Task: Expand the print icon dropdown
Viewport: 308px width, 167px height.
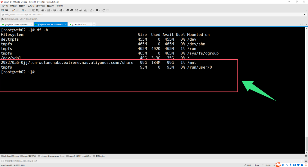Action: tap(46, 10)
